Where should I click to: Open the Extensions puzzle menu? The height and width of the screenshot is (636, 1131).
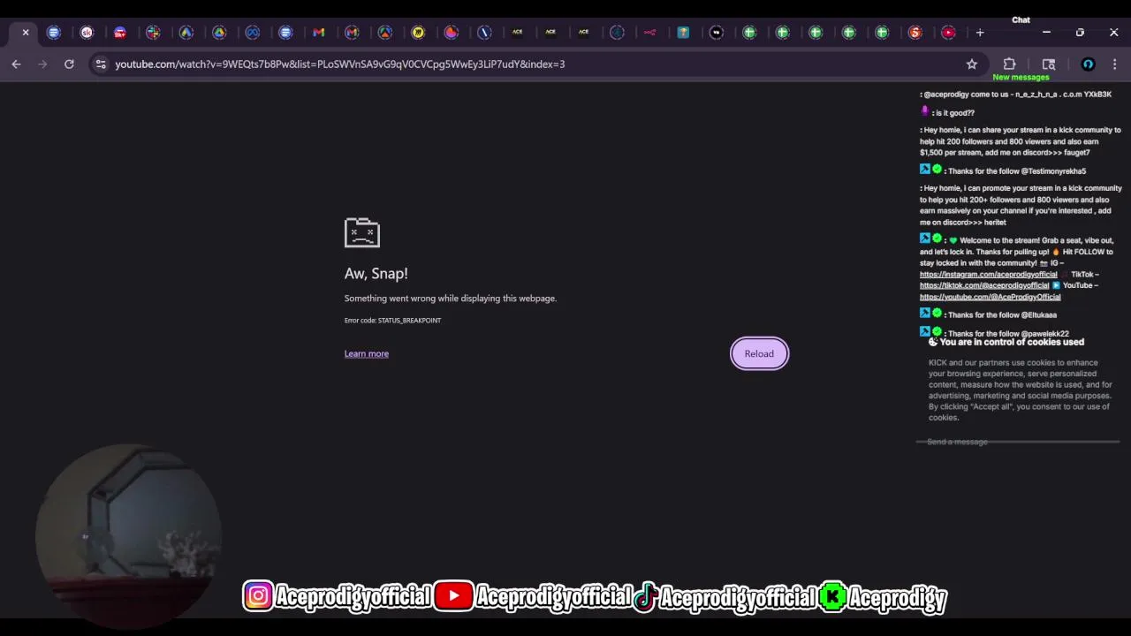[x=1009, y=64]
